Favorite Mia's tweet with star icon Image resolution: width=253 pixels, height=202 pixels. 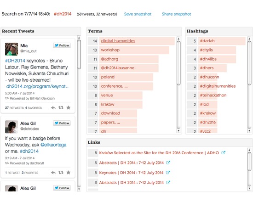tap(69, 107)
